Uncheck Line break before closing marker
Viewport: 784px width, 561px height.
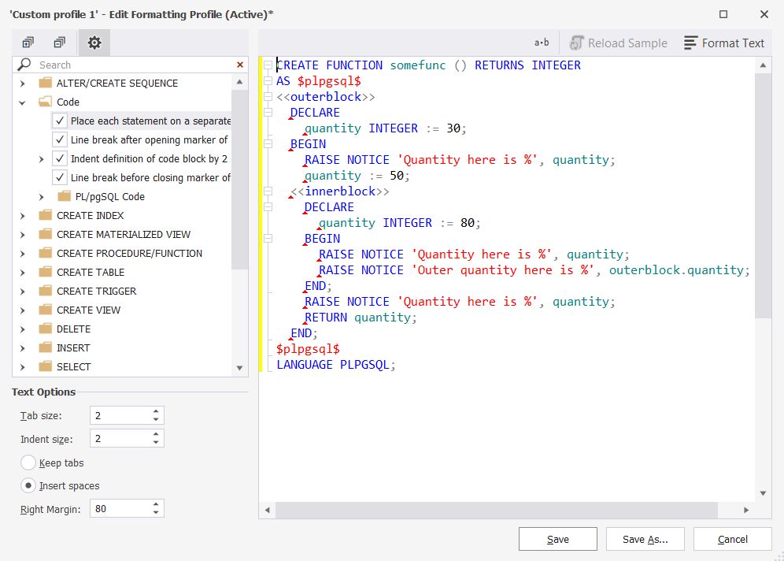click(x=60, y=177)
